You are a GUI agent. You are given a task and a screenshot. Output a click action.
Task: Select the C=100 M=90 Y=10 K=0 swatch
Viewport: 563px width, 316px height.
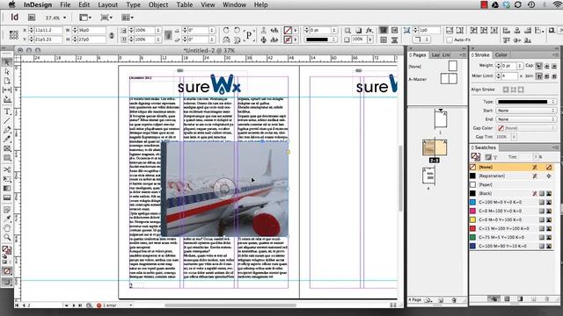click(512, 246)
